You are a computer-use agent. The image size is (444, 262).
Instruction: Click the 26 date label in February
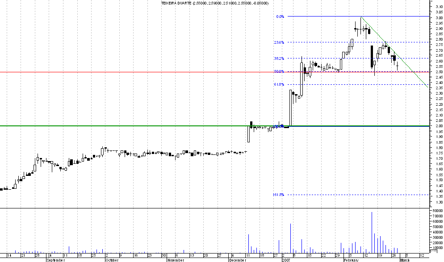click(394, 255)
